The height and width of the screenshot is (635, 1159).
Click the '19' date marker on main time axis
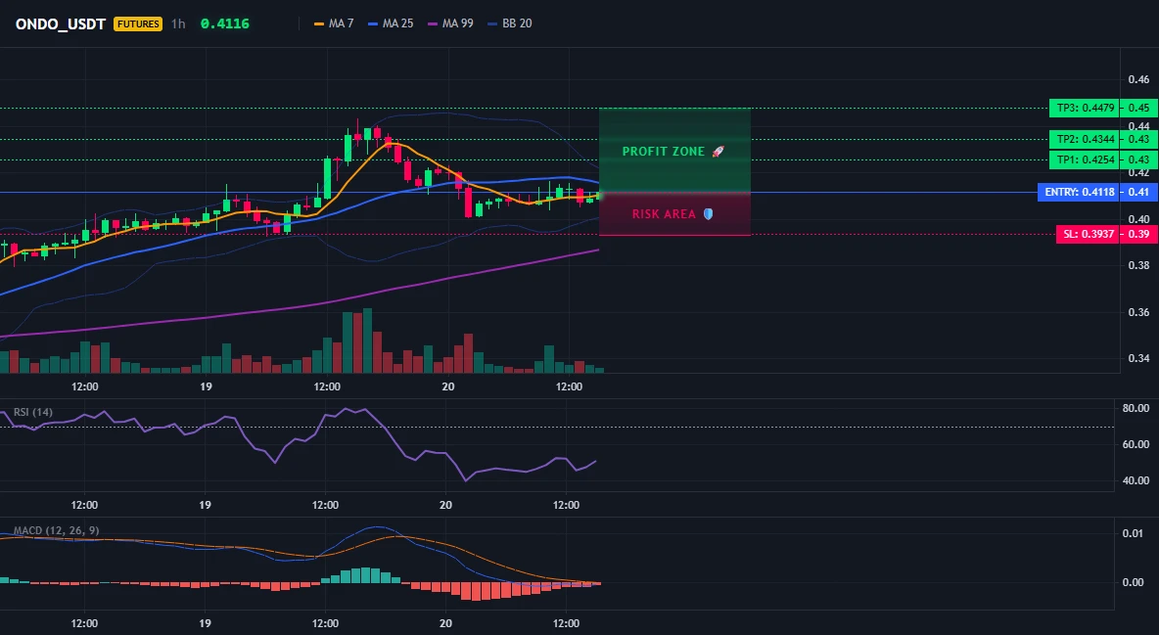tap(206, 386)
